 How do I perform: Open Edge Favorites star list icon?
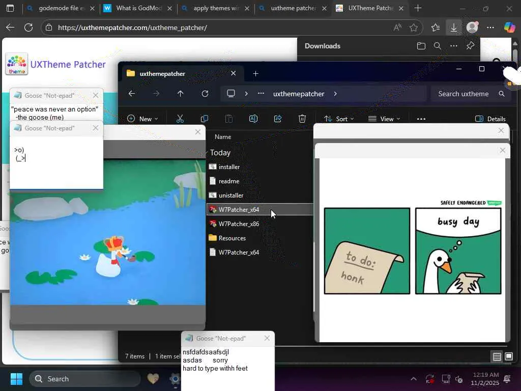pos(436,27)
